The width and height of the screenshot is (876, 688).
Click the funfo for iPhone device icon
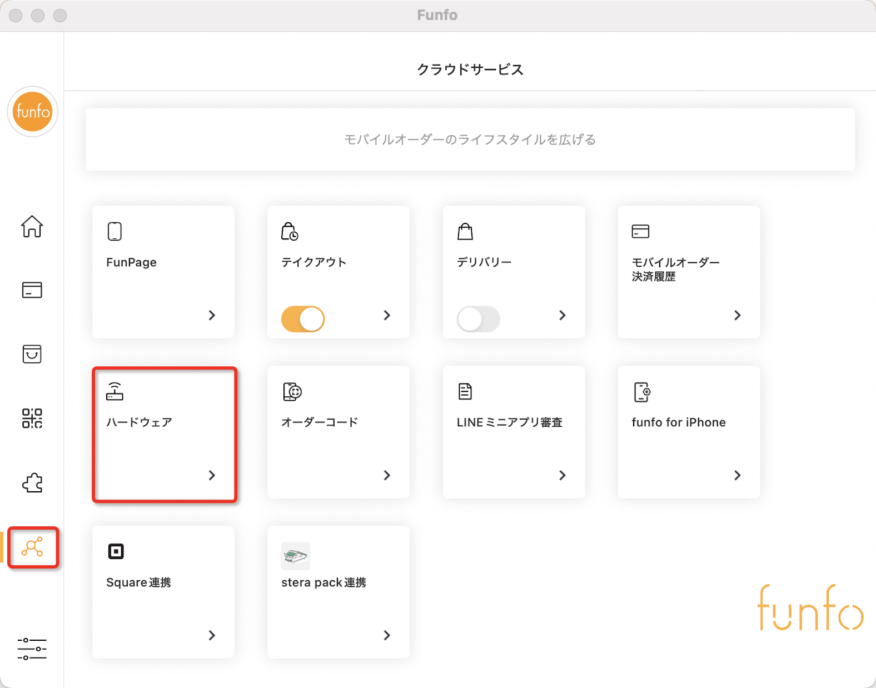coord(642,392)
